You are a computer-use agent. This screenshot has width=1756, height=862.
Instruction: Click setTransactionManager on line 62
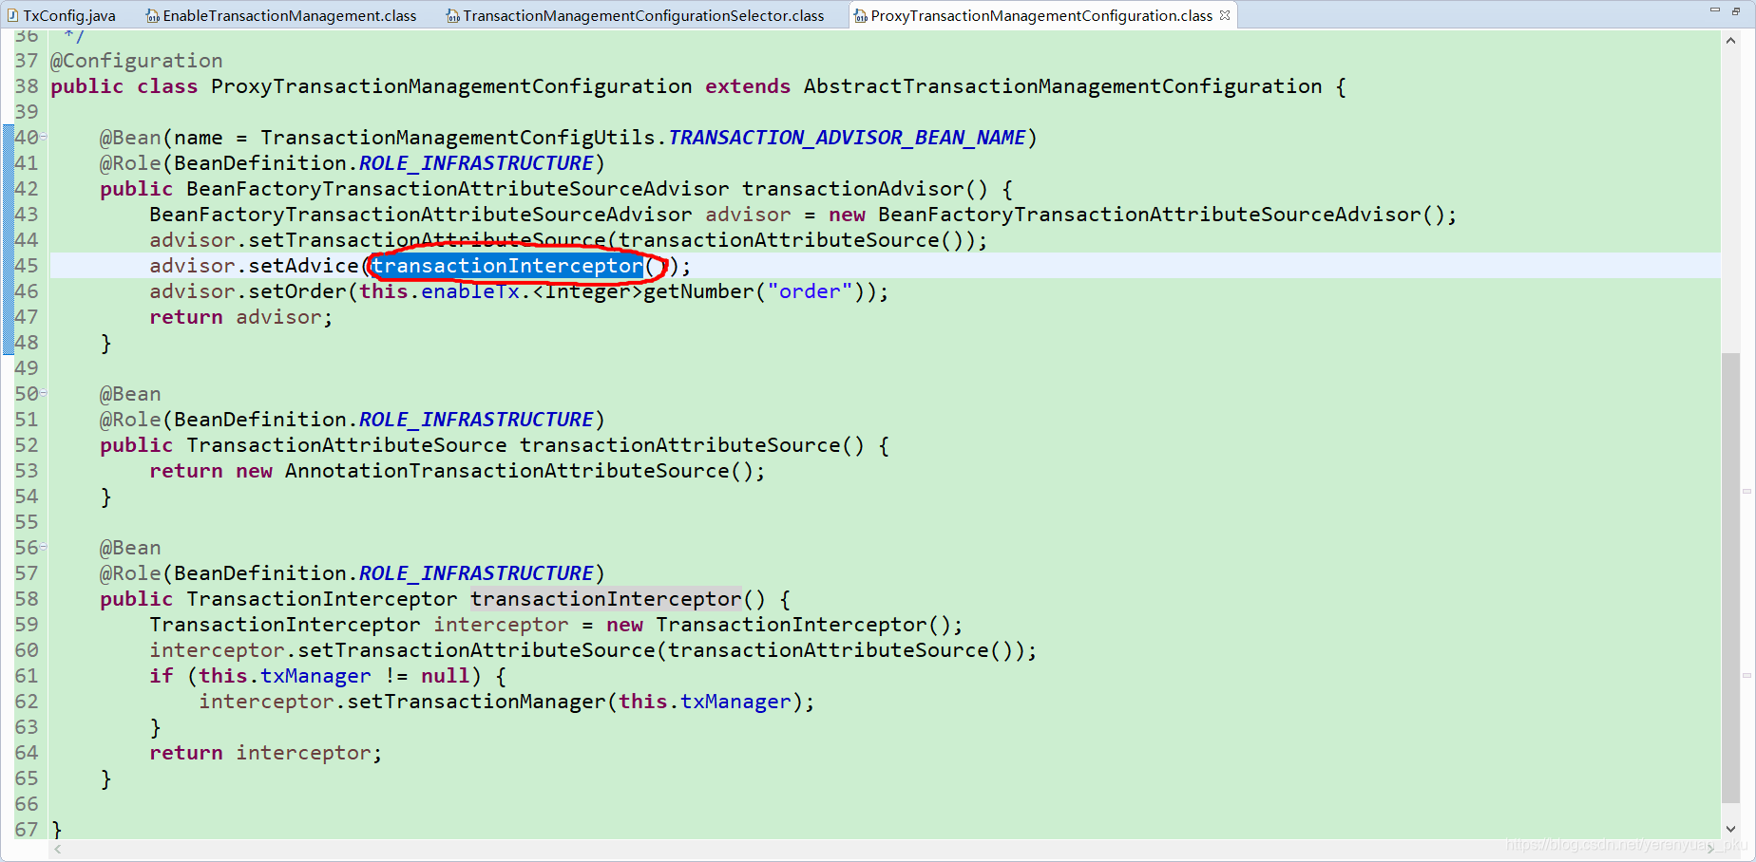point(476,702)
